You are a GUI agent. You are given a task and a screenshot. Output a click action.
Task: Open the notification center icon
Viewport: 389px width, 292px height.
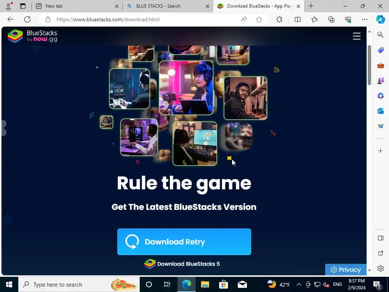[x=377, y=285]
